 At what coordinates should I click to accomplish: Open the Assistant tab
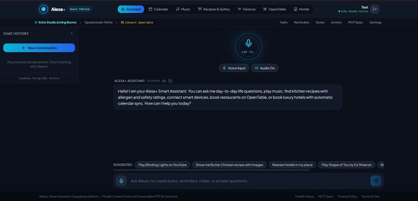coord(131,9)
